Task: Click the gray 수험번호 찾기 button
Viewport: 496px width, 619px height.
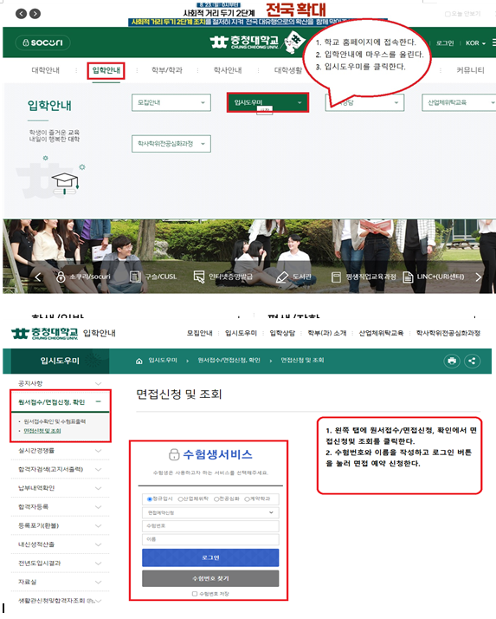Action: pyautogui.click(x=210, y=578)
